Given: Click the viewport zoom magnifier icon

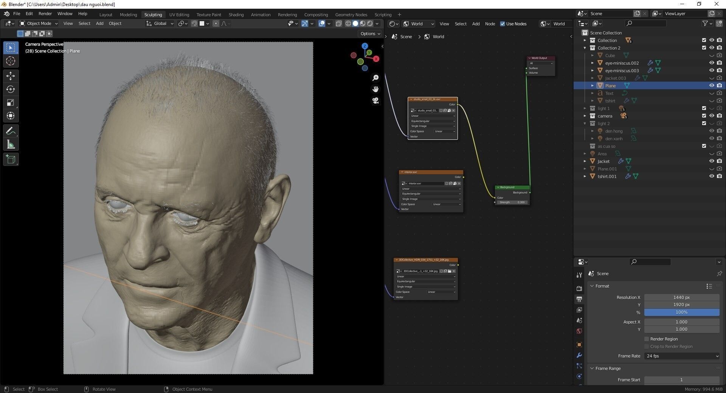Looking at the screenshot, I should 375,78.
